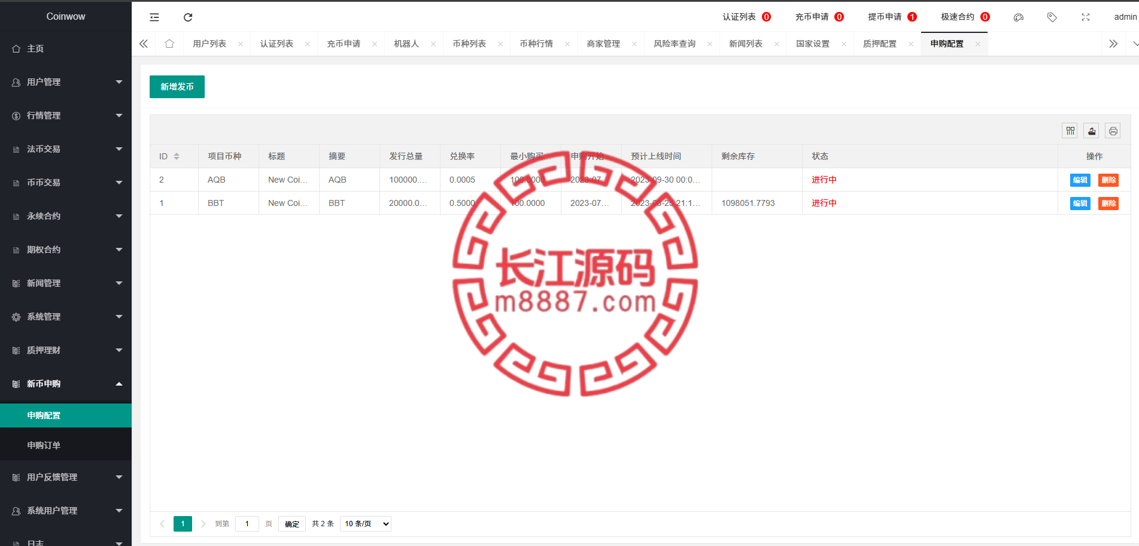
Task: Open 极速合约 notification link in header
Action: 965,17
